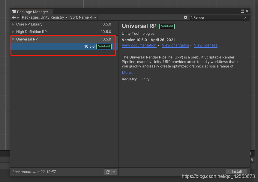Select the Package Manager tab
Viewport: 258px width, 182px height.
pyautogui.click(x=32, y=12)
